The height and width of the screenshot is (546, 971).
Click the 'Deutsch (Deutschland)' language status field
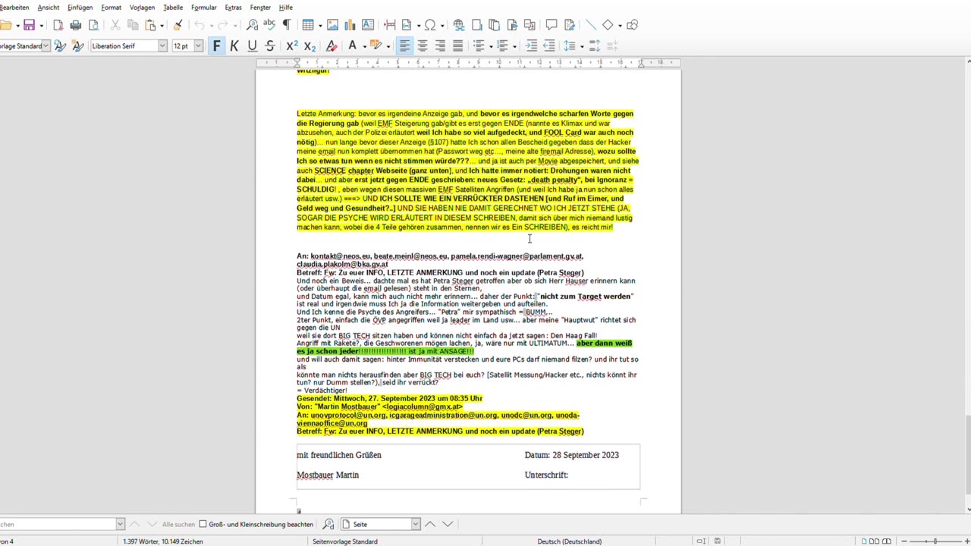[x=570, y=541]
